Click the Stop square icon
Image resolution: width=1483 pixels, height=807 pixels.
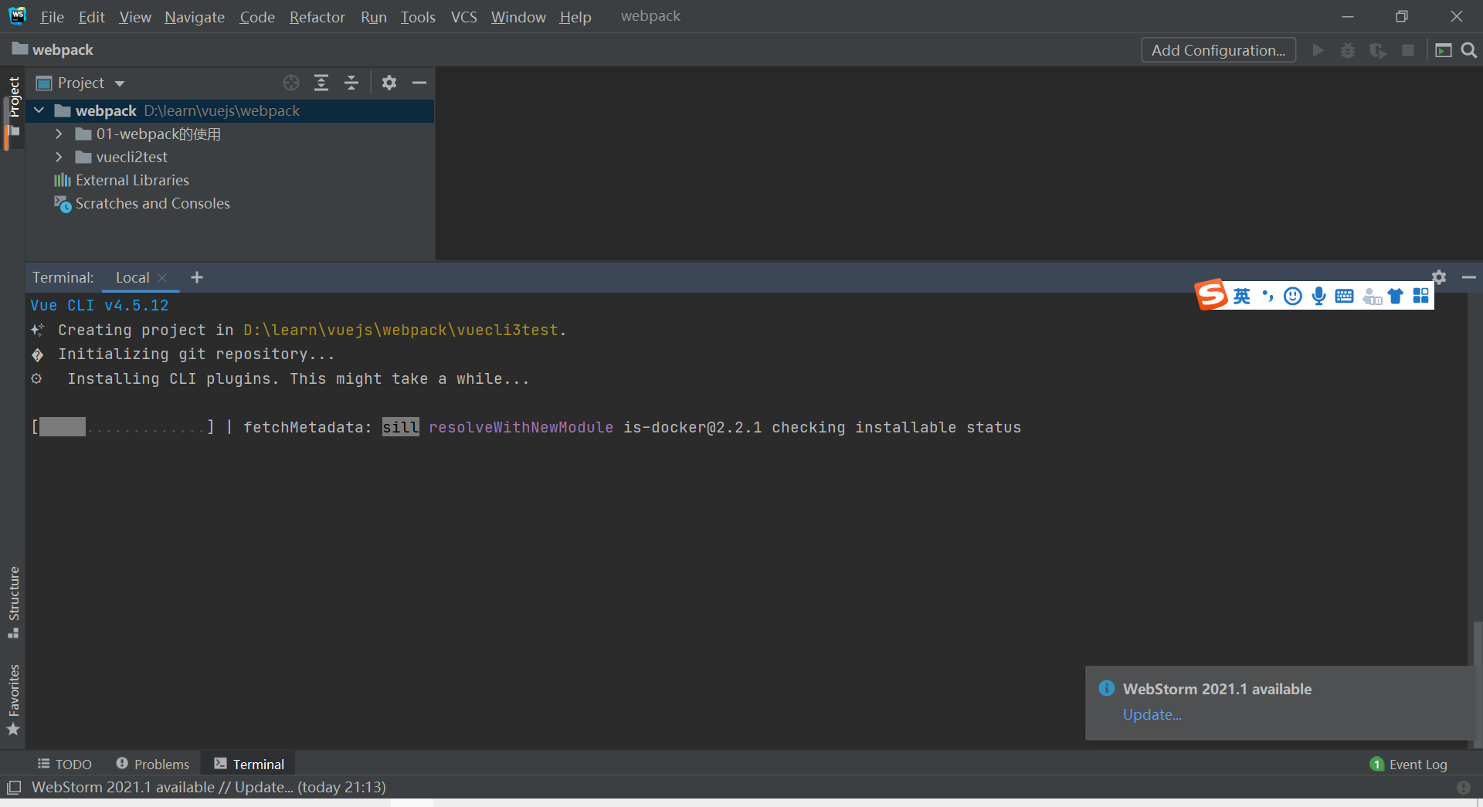(x=1408, y=50)
